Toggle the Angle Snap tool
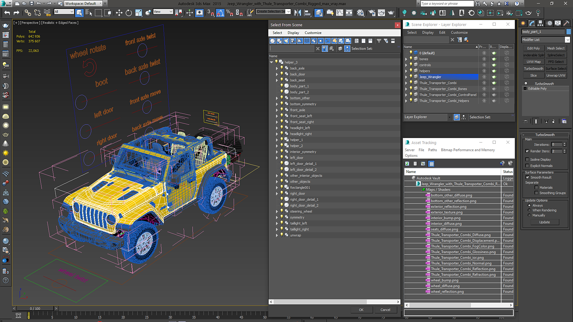The height and width of the screenshot is (322, 573). [220, 13]
